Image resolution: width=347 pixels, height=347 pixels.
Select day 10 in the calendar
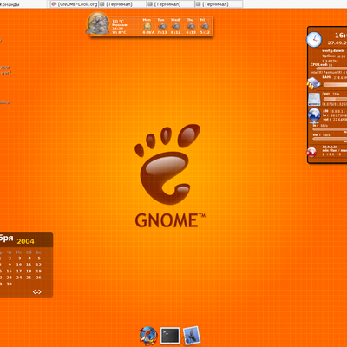[x=19, y=265]
